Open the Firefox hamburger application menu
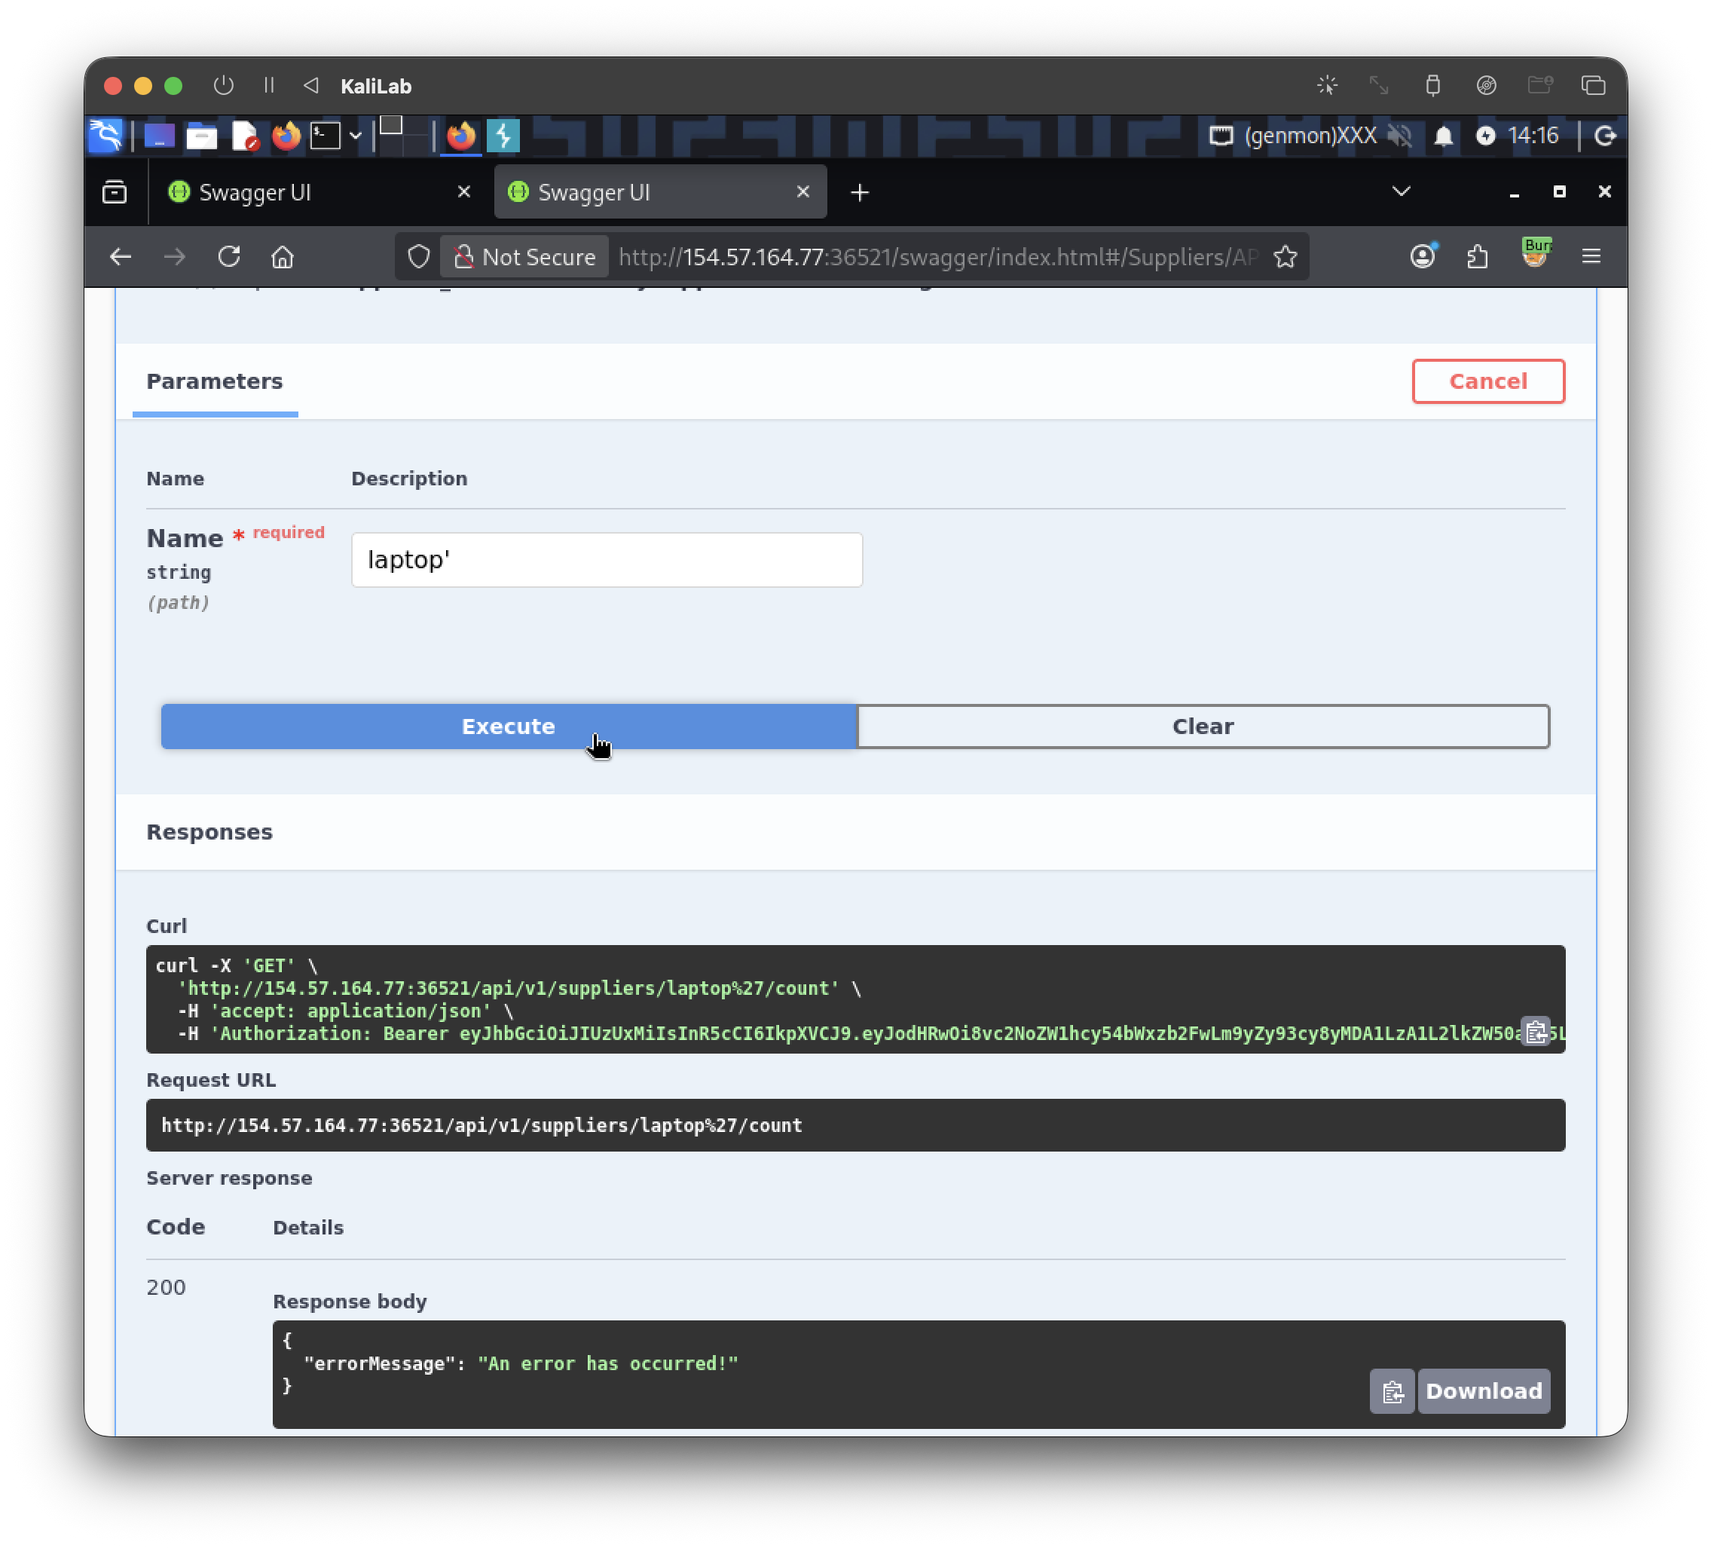1712x1548 pixels. (x=1591, y=255)
